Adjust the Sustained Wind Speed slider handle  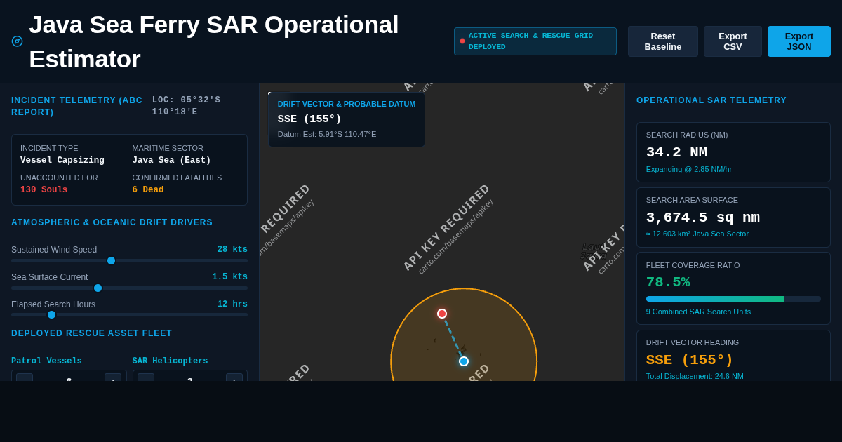111,260
